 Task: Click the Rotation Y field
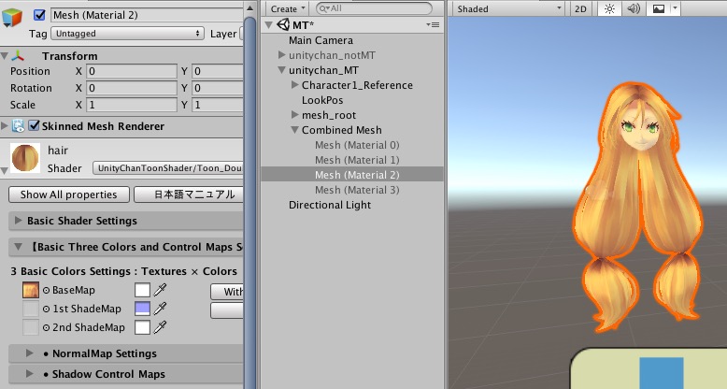[218, 88]
